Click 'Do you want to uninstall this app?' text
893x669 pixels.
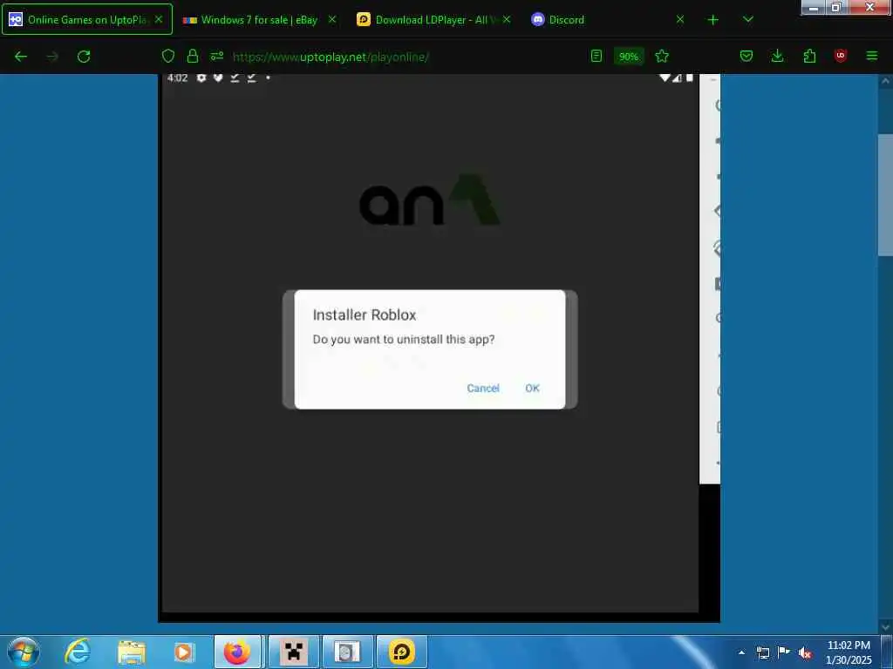pos(404,340)
